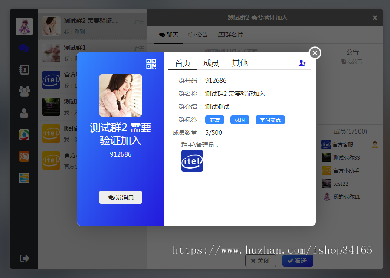
Task: Click the logout arrow icon at sidebar bottom
Action: tap(24, 258)
